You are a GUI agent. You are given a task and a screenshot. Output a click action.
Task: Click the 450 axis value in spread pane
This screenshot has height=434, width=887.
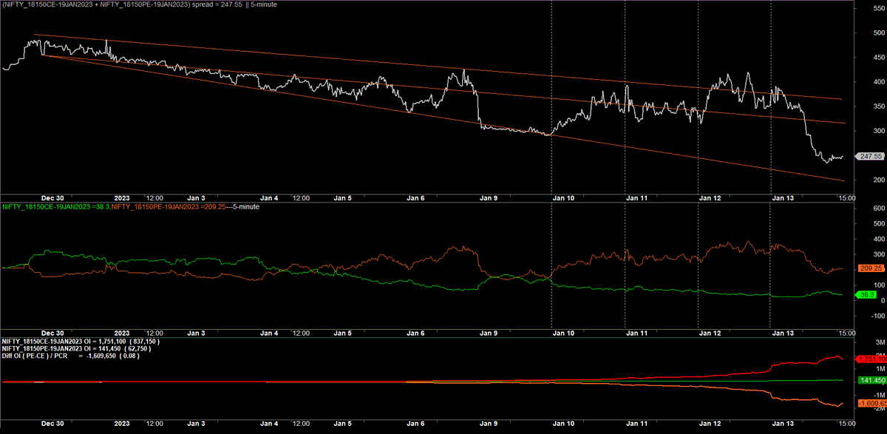(879, 58)
